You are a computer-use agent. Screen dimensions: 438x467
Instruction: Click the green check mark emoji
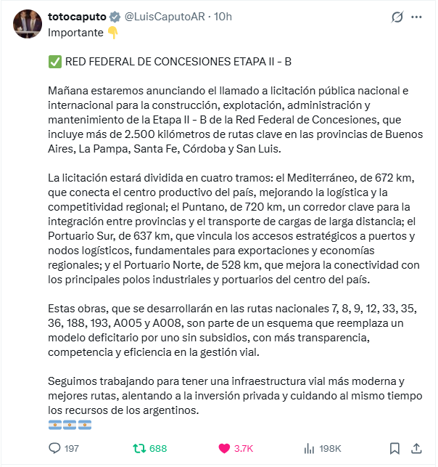(54, 62)
